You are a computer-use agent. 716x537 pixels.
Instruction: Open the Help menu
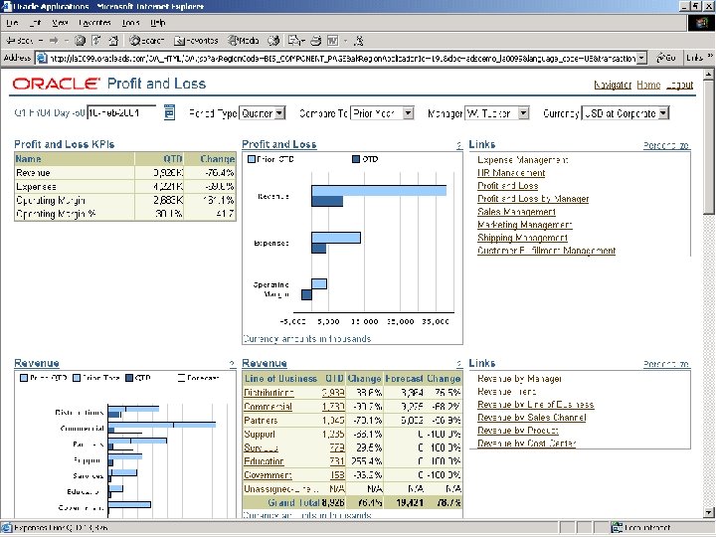[157, 22]
